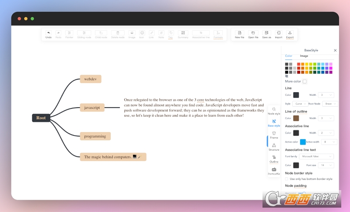Open the ShortcutKey keyboard panel
The image size is (350, 212).
274,171
